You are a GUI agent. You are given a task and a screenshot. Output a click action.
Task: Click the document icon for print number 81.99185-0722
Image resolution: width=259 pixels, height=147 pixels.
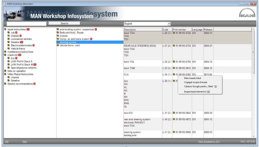pos(174,33)
